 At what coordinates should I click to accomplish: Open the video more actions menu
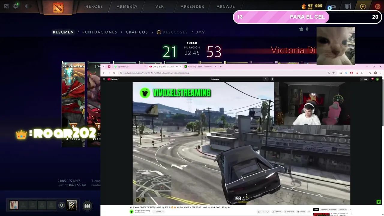click(309, 212)
